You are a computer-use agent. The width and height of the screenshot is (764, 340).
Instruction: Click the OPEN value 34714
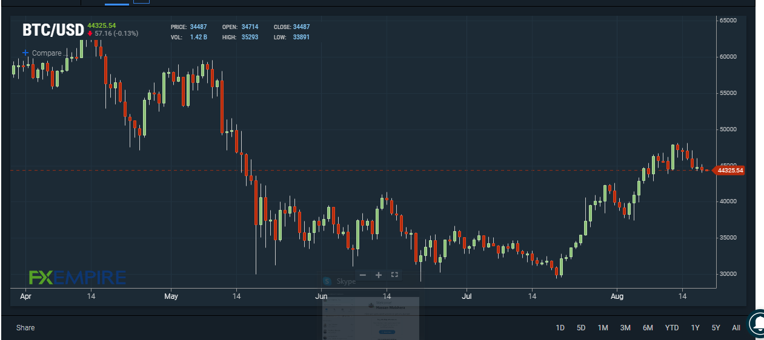[250, 27]
